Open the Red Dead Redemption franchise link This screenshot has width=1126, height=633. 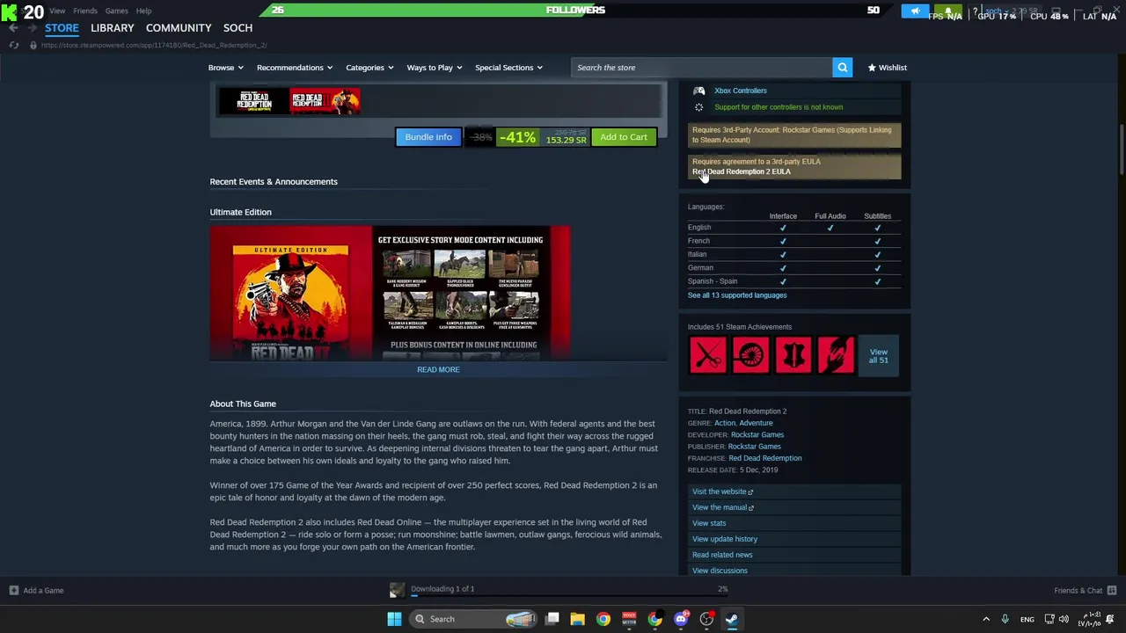pyautogui.click(x=765, y=458)
